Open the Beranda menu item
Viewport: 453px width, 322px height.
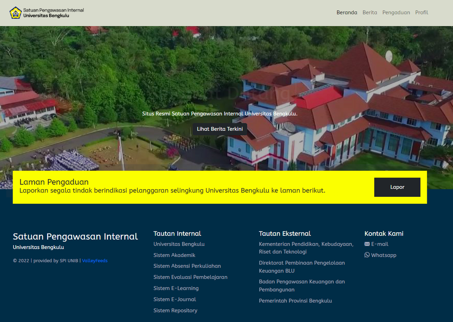pyautogui.click(x=346, y=12)
